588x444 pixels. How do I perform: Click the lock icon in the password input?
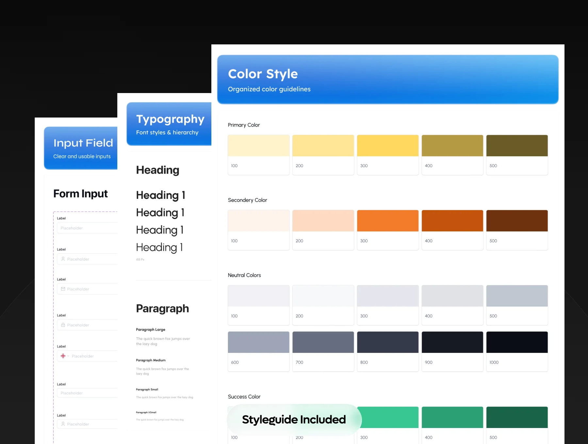(x=63, y=325)
